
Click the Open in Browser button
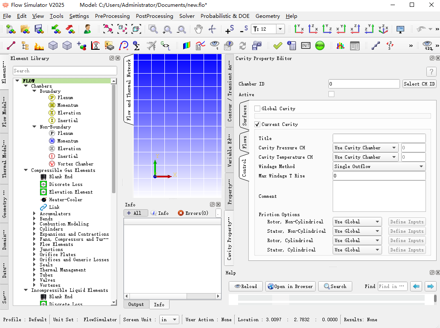pyautogui.click(x=290, y=286)
